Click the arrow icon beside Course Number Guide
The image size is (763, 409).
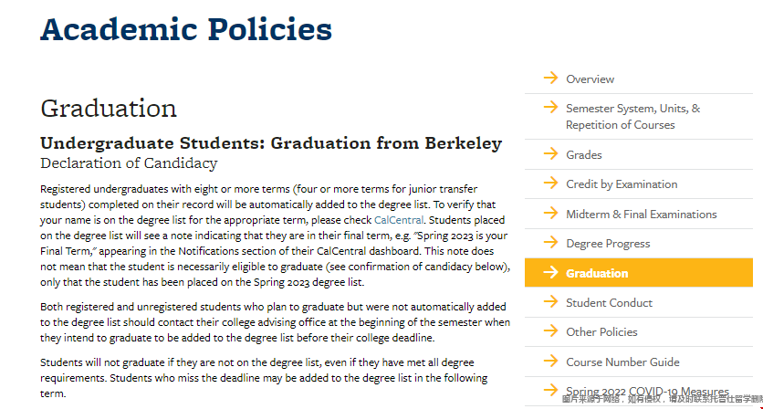[x=551, y=361]
